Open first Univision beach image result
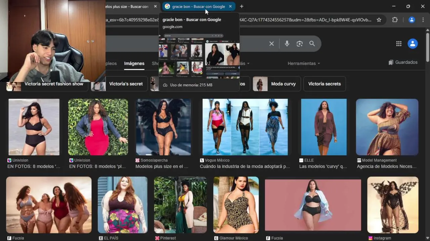Image resolution: width=430 pixels, height=241 pixels. click(34, 127)
